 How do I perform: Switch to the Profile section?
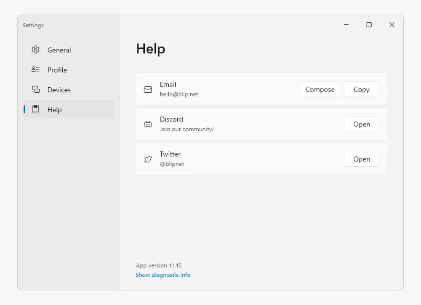[x=57, y=70]
